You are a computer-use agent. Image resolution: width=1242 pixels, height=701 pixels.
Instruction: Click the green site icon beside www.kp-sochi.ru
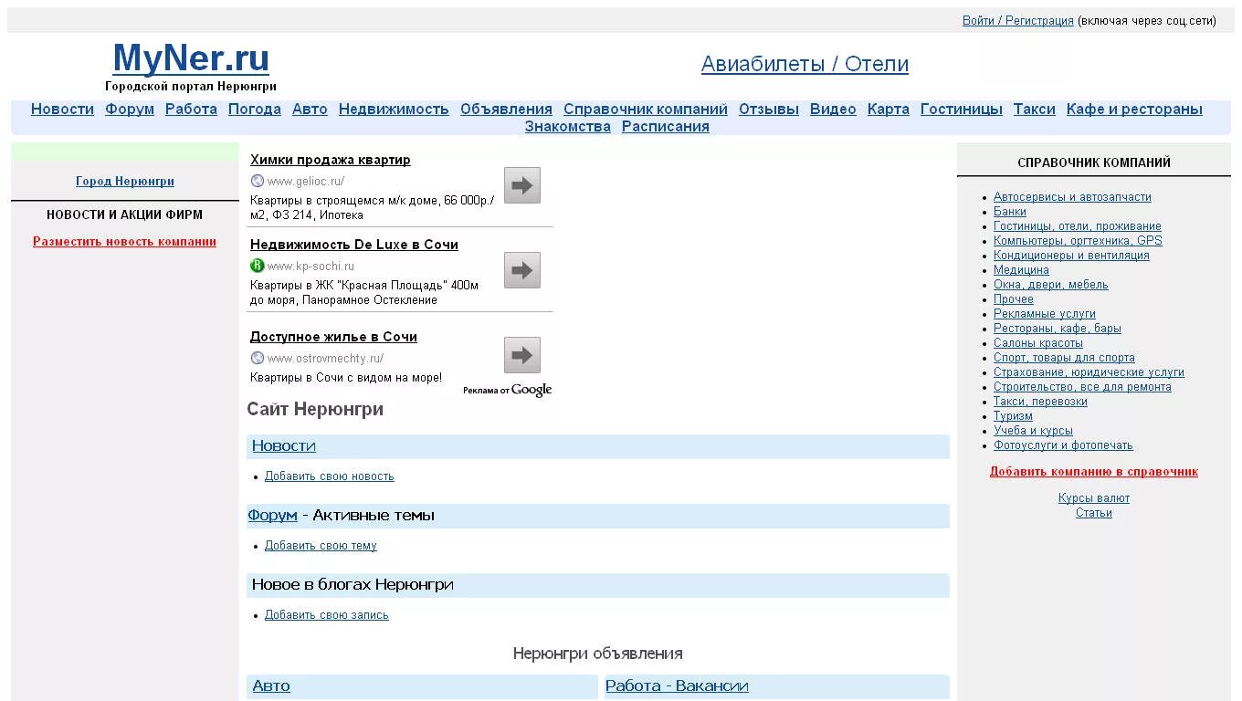click(x=257, y=266)
